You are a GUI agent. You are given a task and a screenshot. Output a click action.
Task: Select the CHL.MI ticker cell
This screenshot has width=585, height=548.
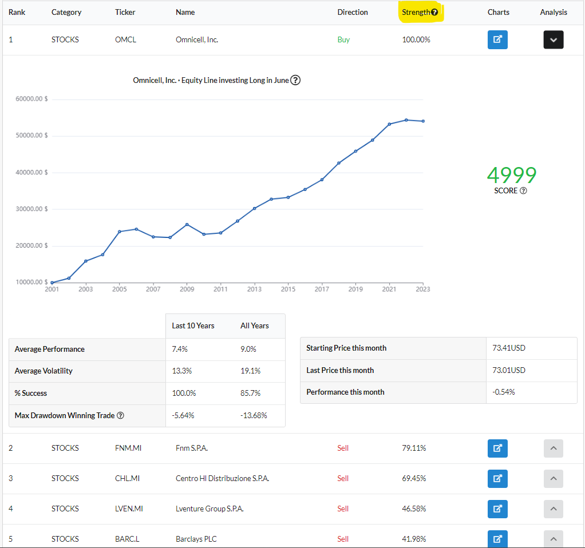point(127,478)
